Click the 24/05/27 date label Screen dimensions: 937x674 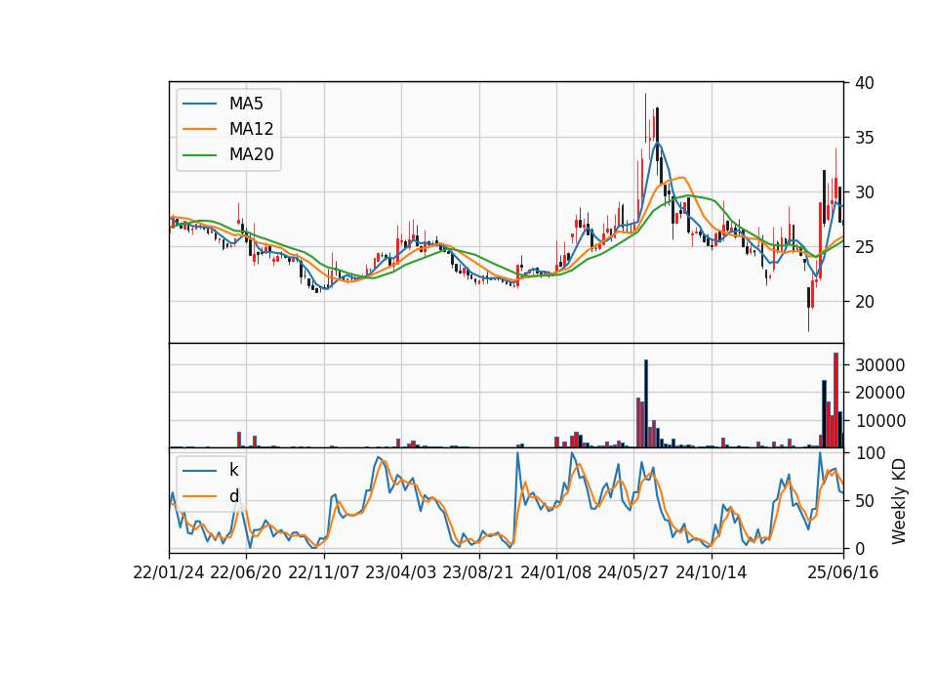pyautogui.click(x=633, y=572)
